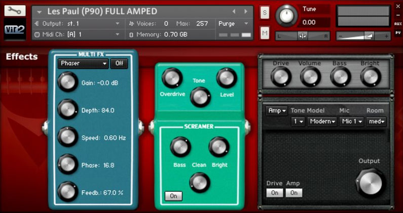Open the Mic 1 dropdown
The width and height of the screenshot is (403, 213).
[351, 121]
